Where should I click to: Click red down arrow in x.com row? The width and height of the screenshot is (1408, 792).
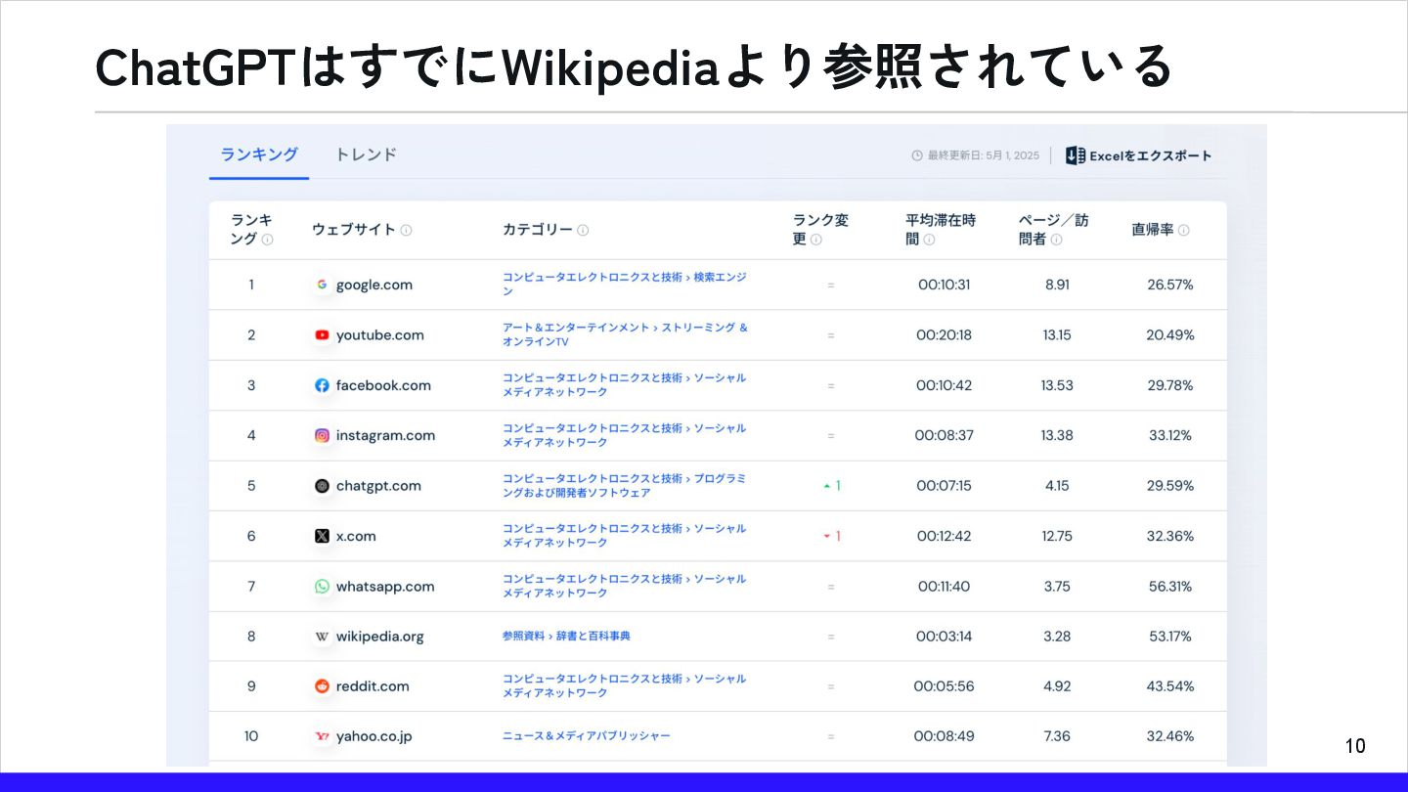[x=827, y=536]
